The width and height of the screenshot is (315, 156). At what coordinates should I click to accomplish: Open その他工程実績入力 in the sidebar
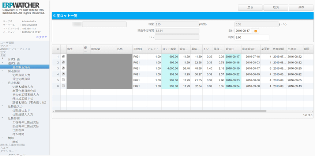[26, 94]
